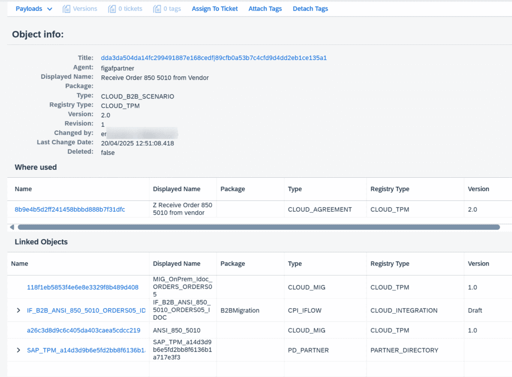This screenshot has width=512, height=377.
Task: Open the SAP_TPM_a14d3d9b6e5fd2bb8f6136b1 partner link
Action: point(86,350)
